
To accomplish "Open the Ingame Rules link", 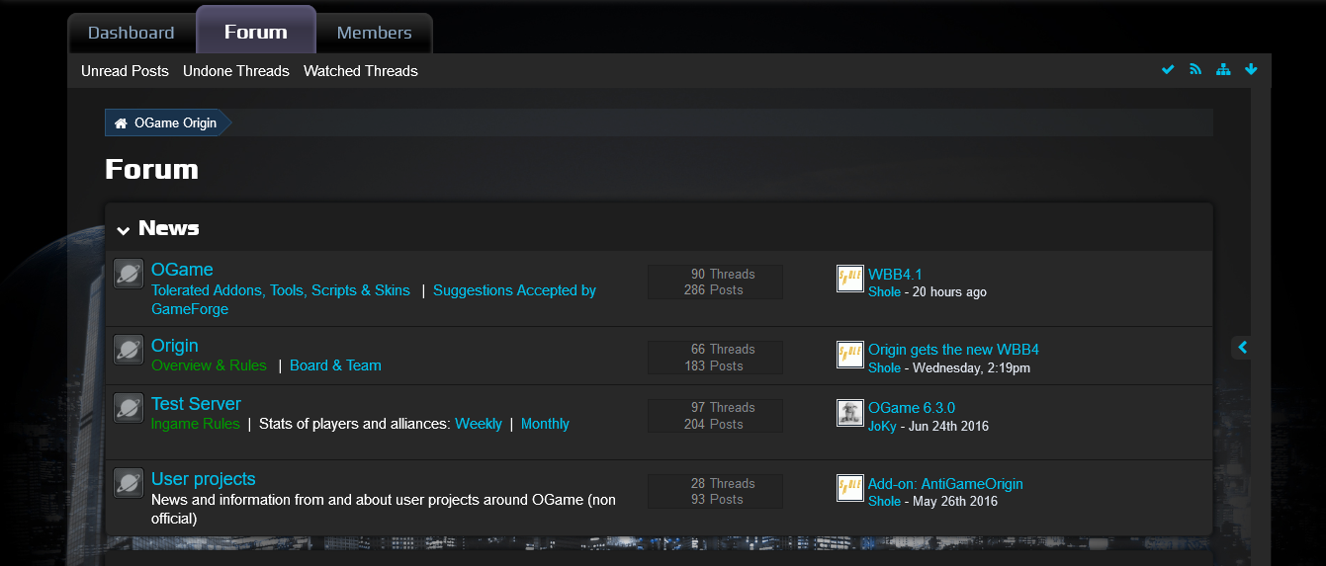I will point(196,424).
